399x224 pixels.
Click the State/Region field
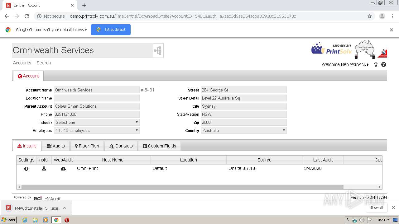point(244,114)
